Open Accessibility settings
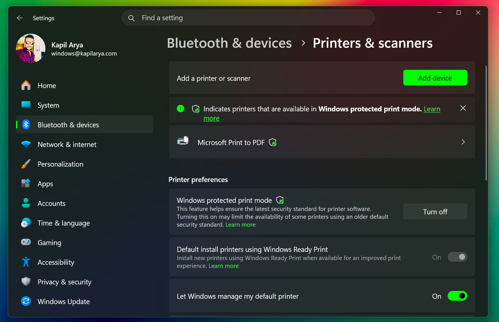This screenshot has height=322, width=499. (84, 262)
